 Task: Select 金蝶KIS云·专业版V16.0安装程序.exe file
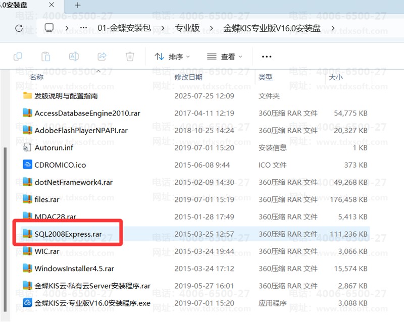pyautogui.click(x=92, y=303)
